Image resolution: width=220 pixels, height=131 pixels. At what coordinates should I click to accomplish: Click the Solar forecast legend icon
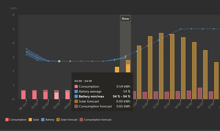coord(58,120)
